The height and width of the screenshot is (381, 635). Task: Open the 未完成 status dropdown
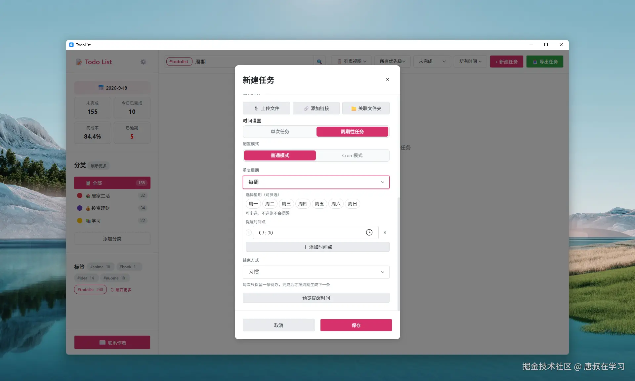[x=432, y=62]
